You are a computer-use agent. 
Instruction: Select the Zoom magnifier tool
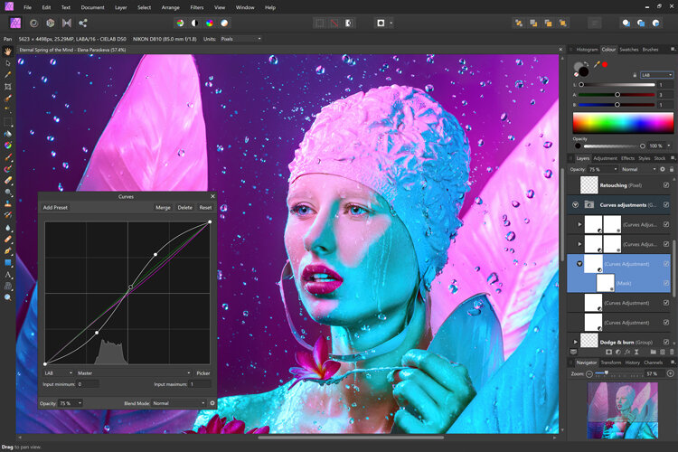8,297
